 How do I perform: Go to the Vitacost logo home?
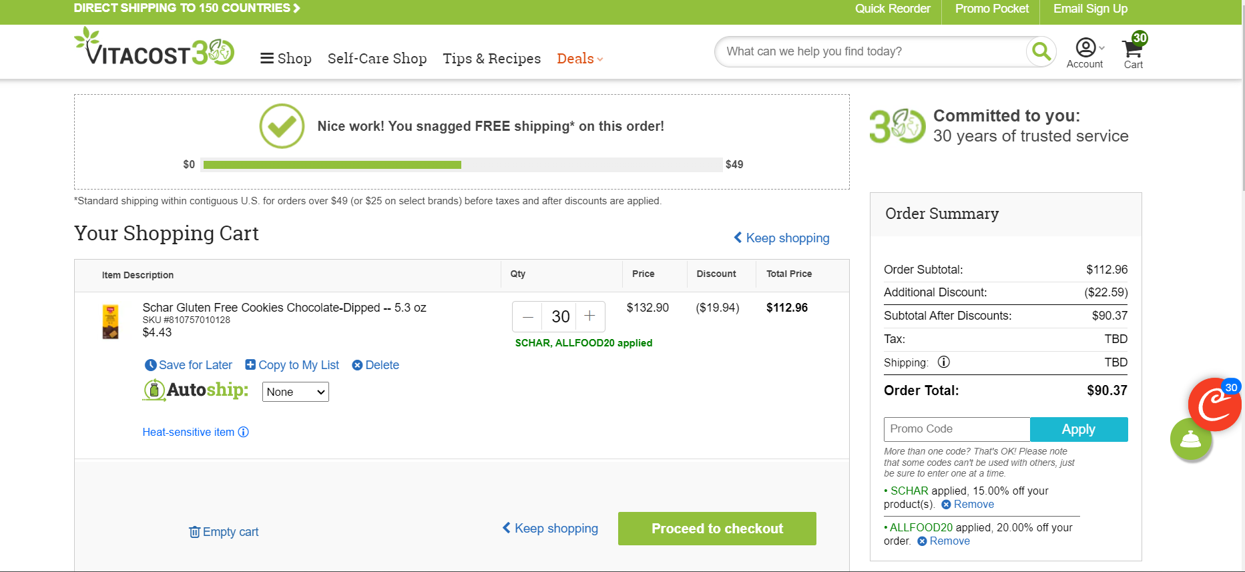point(154,47)
